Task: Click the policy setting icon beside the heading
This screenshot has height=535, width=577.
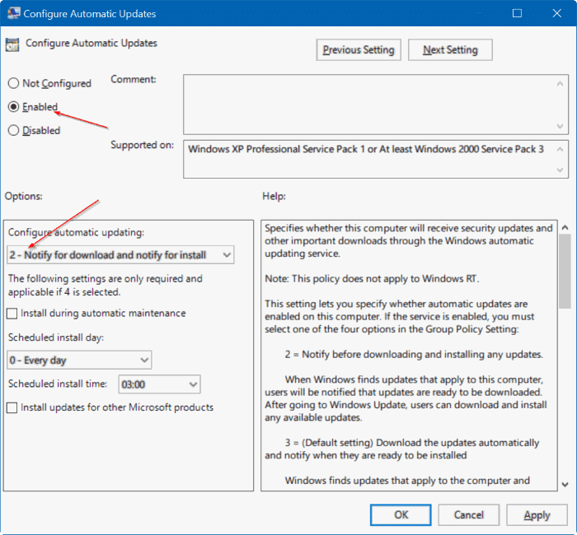Action: coord(12,44)
